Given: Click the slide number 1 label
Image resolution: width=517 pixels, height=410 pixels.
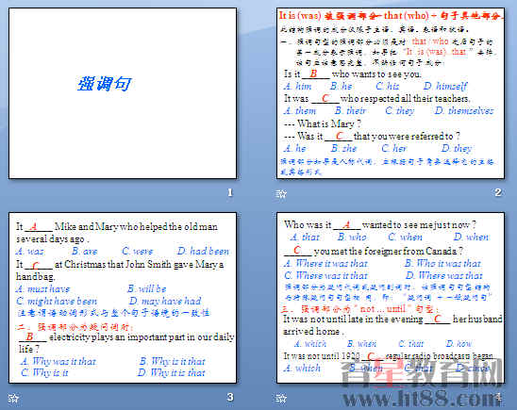Looking at the screenshot, I should pyautogui.click(x=230, y=192).
